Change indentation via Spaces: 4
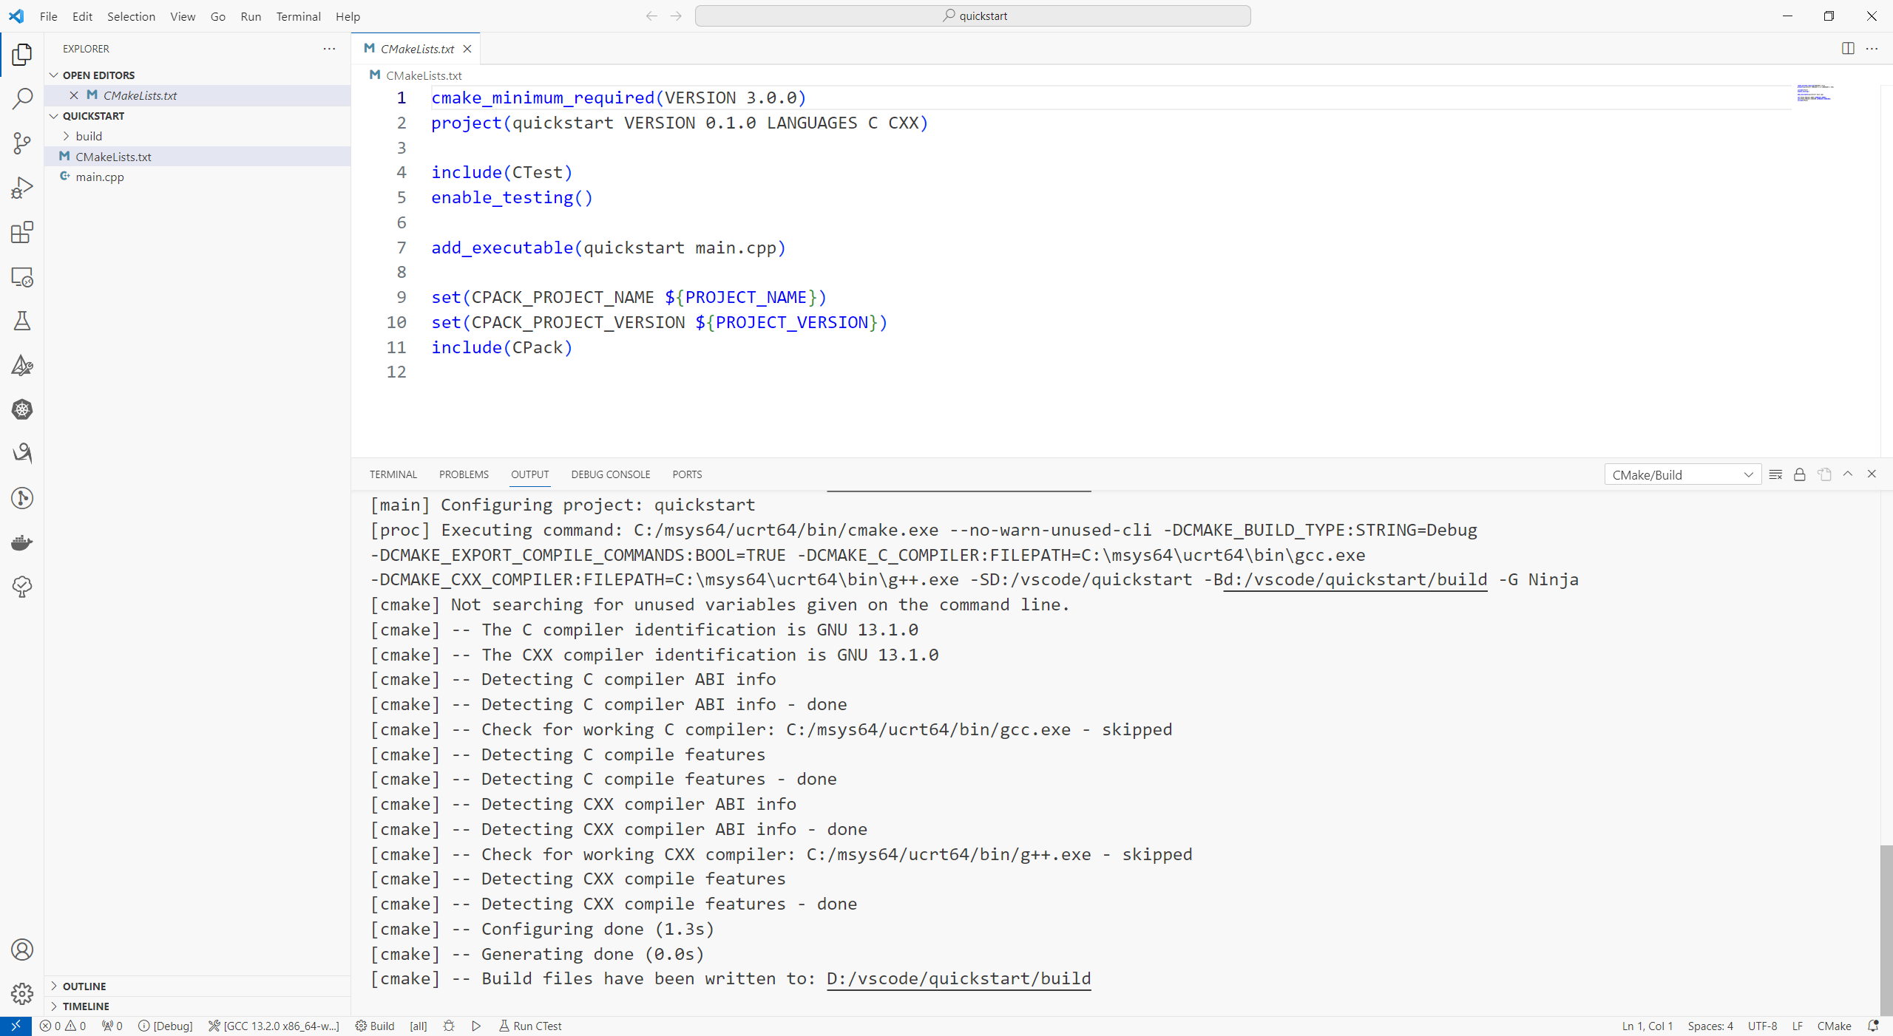1893x1036 pixels. pos(1710,1026)
